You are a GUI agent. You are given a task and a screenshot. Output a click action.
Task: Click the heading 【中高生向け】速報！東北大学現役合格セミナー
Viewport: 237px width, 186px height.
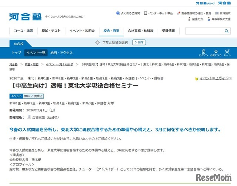click(x=74, y=86)
